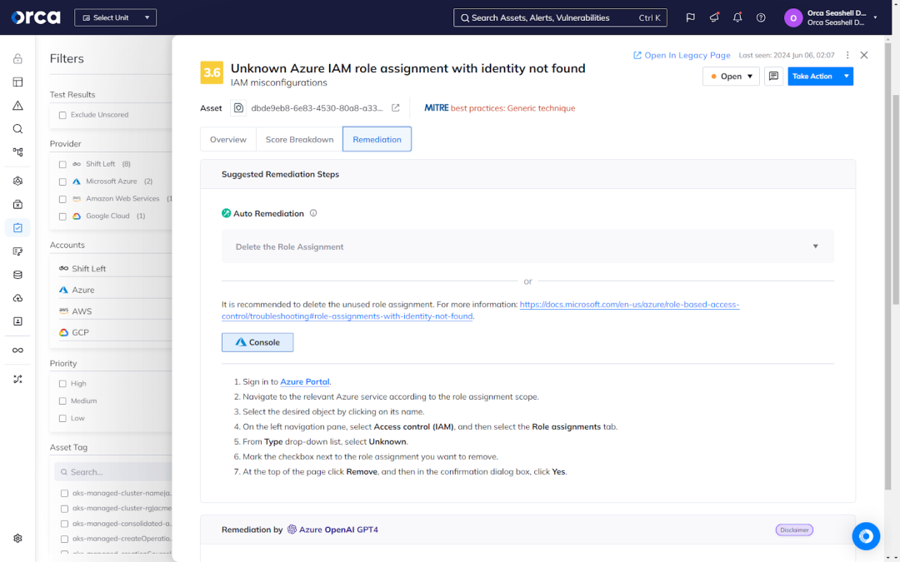900x562 pixels.
Task: Open the help question mark icon
Action: tap(761, 17)
